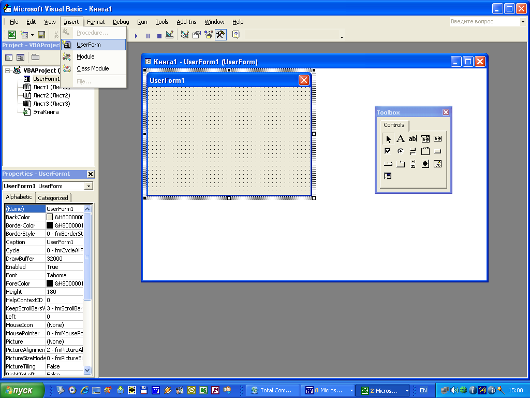Open the help question box dropdown arrow
The height and width of the screenshot is (398, 530).
(523, 22)
